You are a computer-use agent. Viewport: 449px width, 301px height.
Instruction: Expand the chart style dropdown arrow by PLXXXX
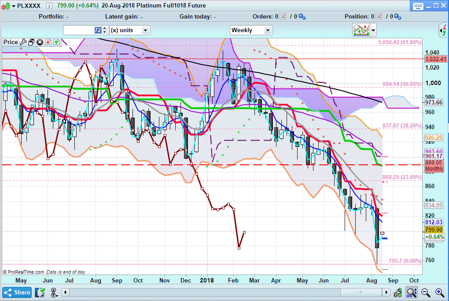pos(14,6)
